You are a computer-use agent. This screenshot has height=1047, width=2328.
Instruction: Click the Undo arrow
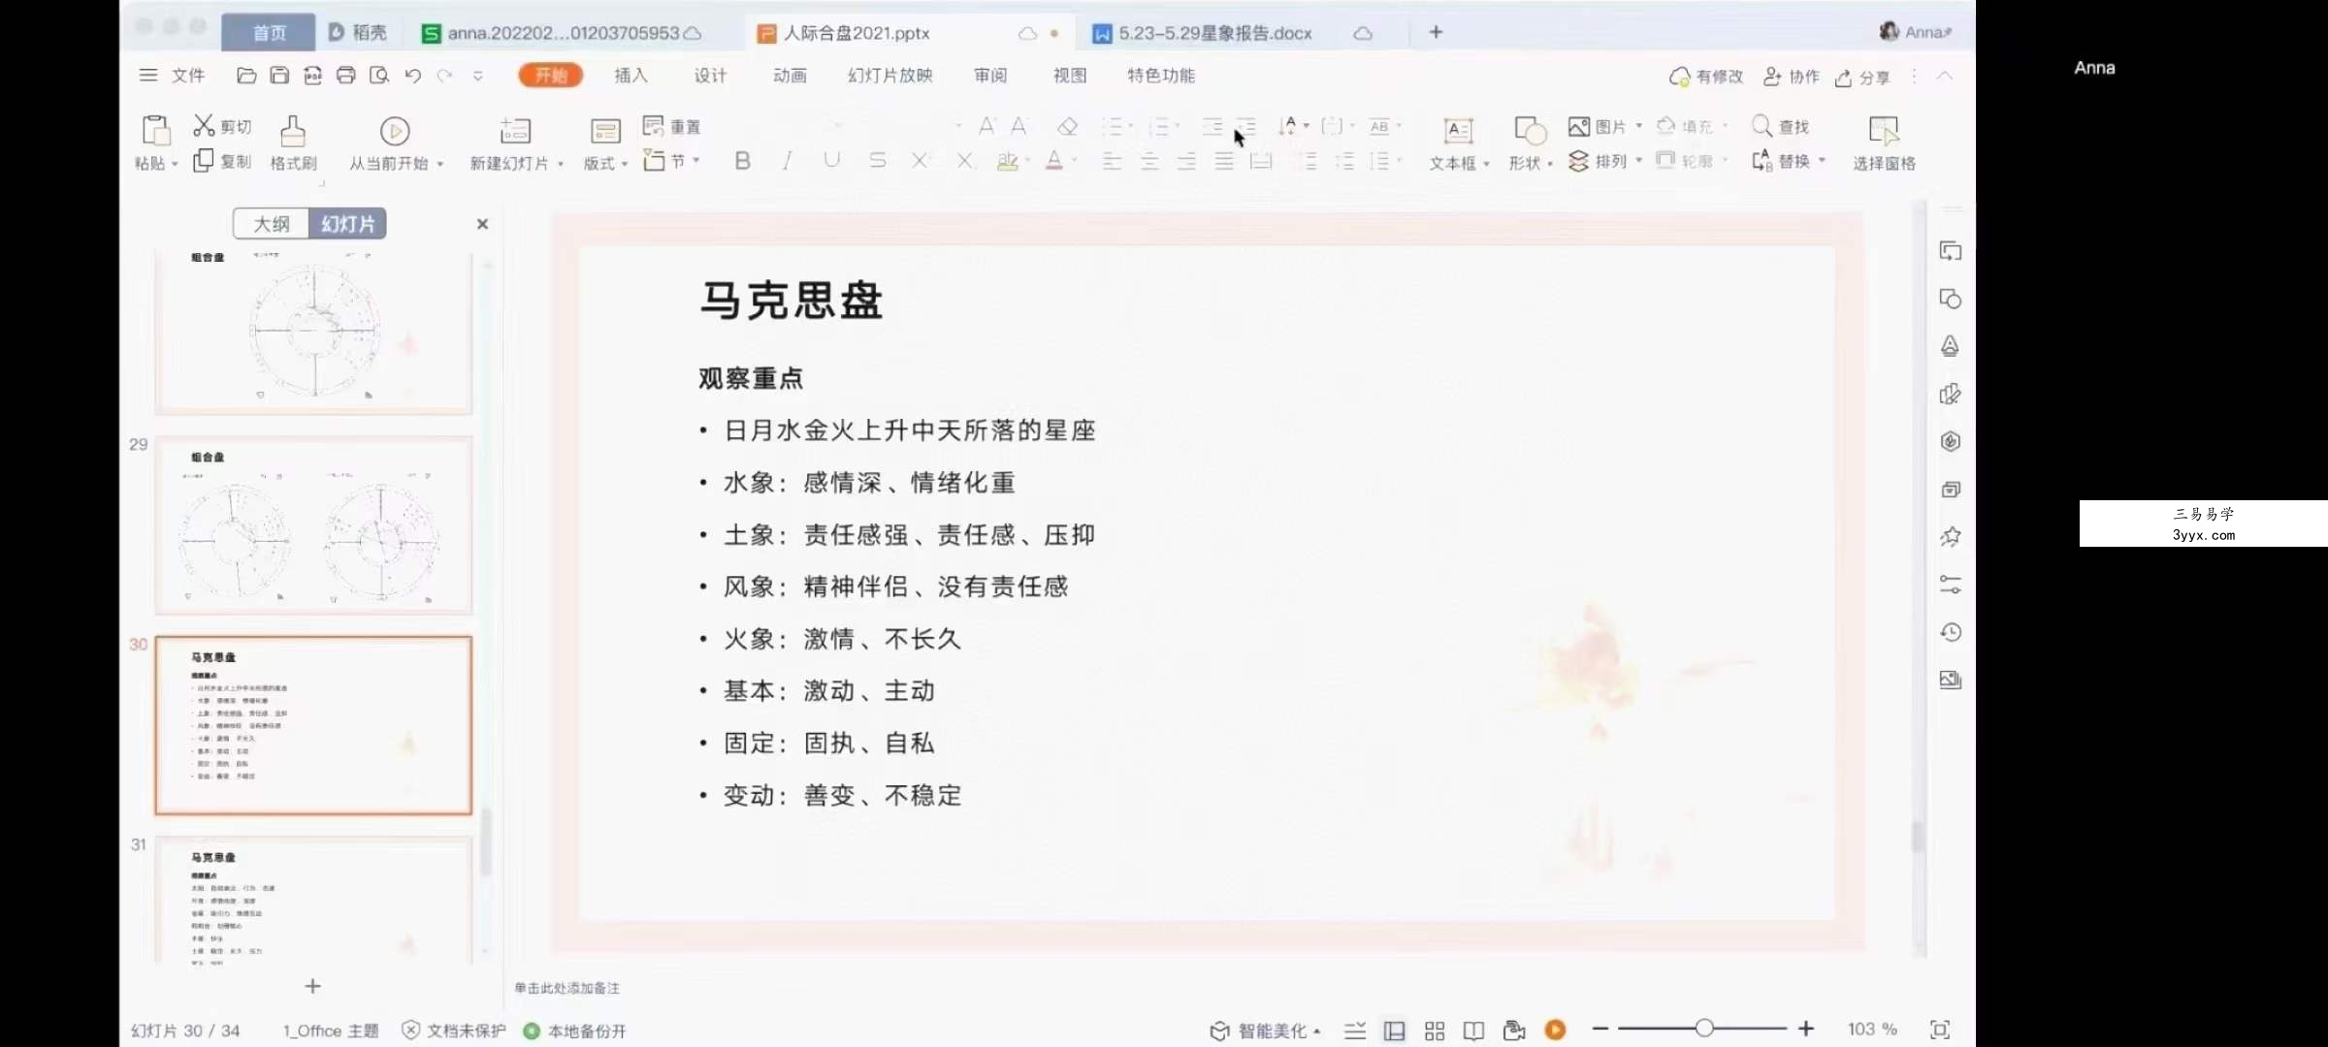click(413, 76)
